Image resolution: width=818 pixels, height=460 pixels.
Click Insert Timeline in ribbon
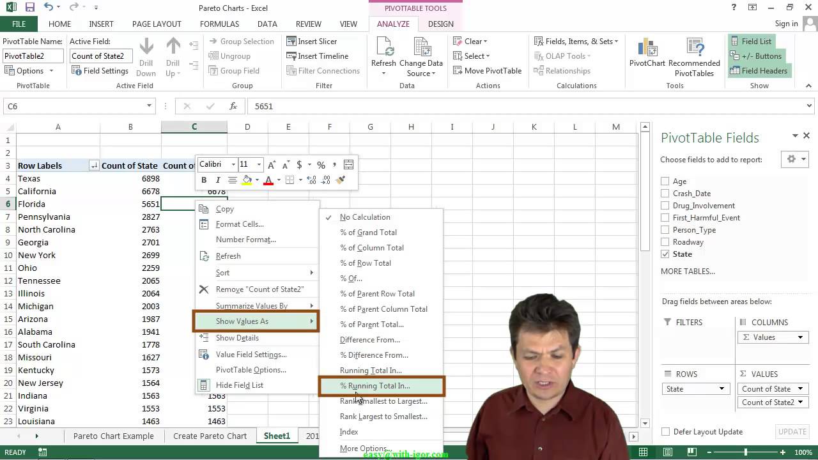pos(317,56)
